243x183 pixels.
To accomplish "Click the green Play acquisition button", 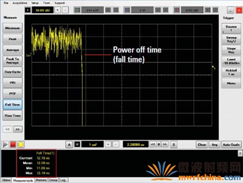I will click(5, 145).
